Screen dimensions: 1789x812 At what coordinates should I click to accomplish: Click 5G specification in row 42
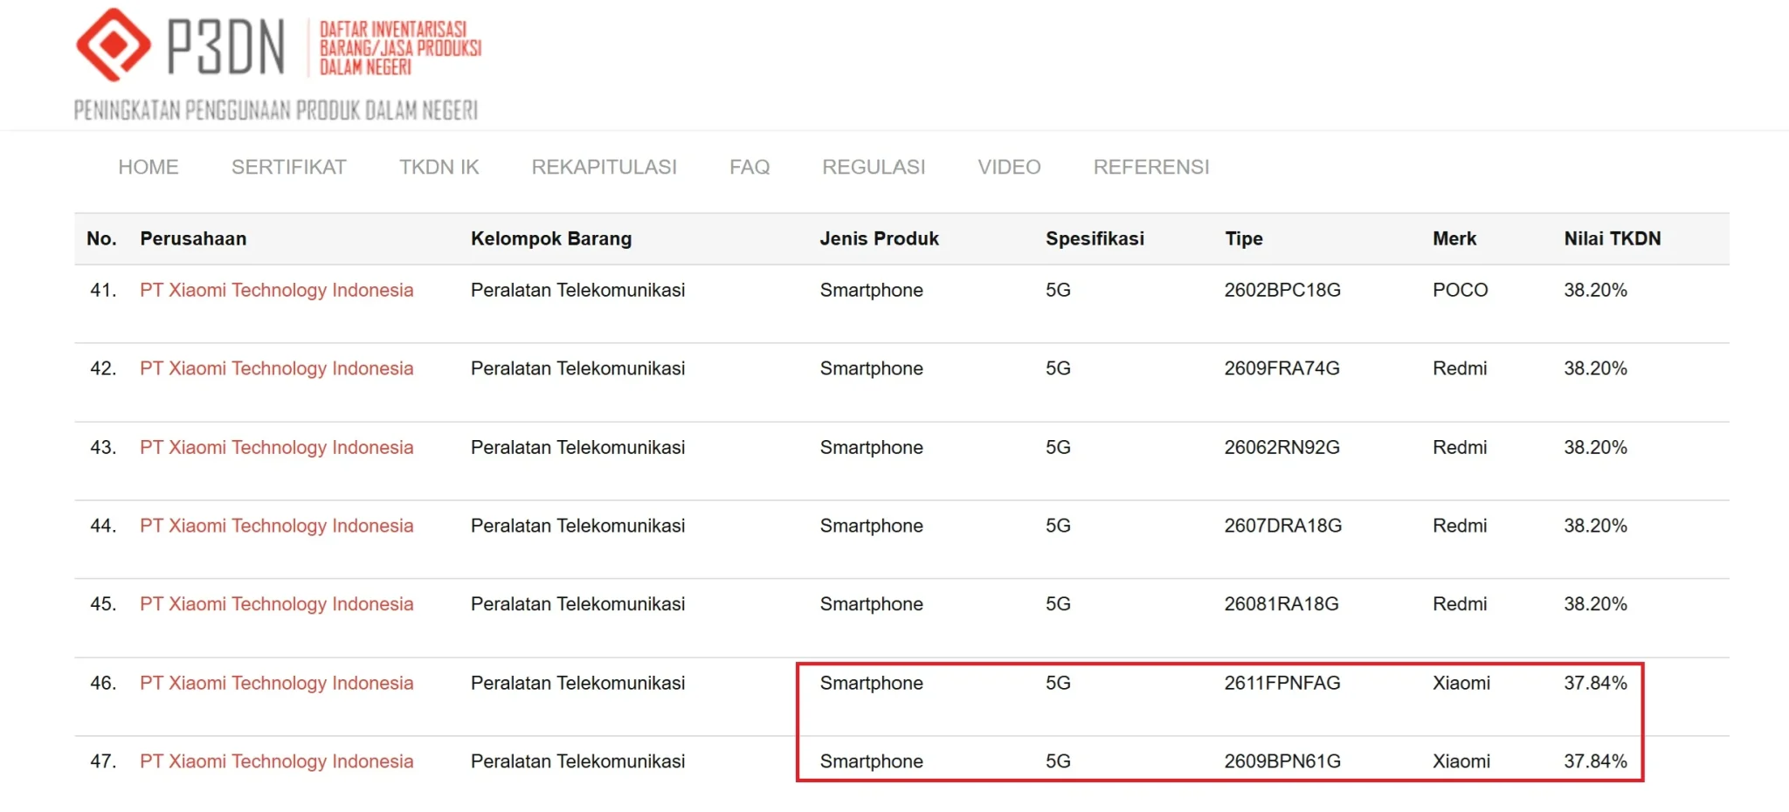1058,368
